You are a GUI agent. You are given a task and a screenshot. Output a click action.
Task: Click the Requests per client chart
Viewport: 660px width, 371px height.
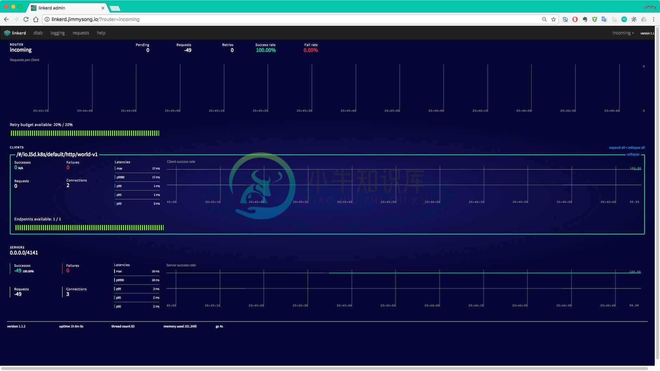327,88
